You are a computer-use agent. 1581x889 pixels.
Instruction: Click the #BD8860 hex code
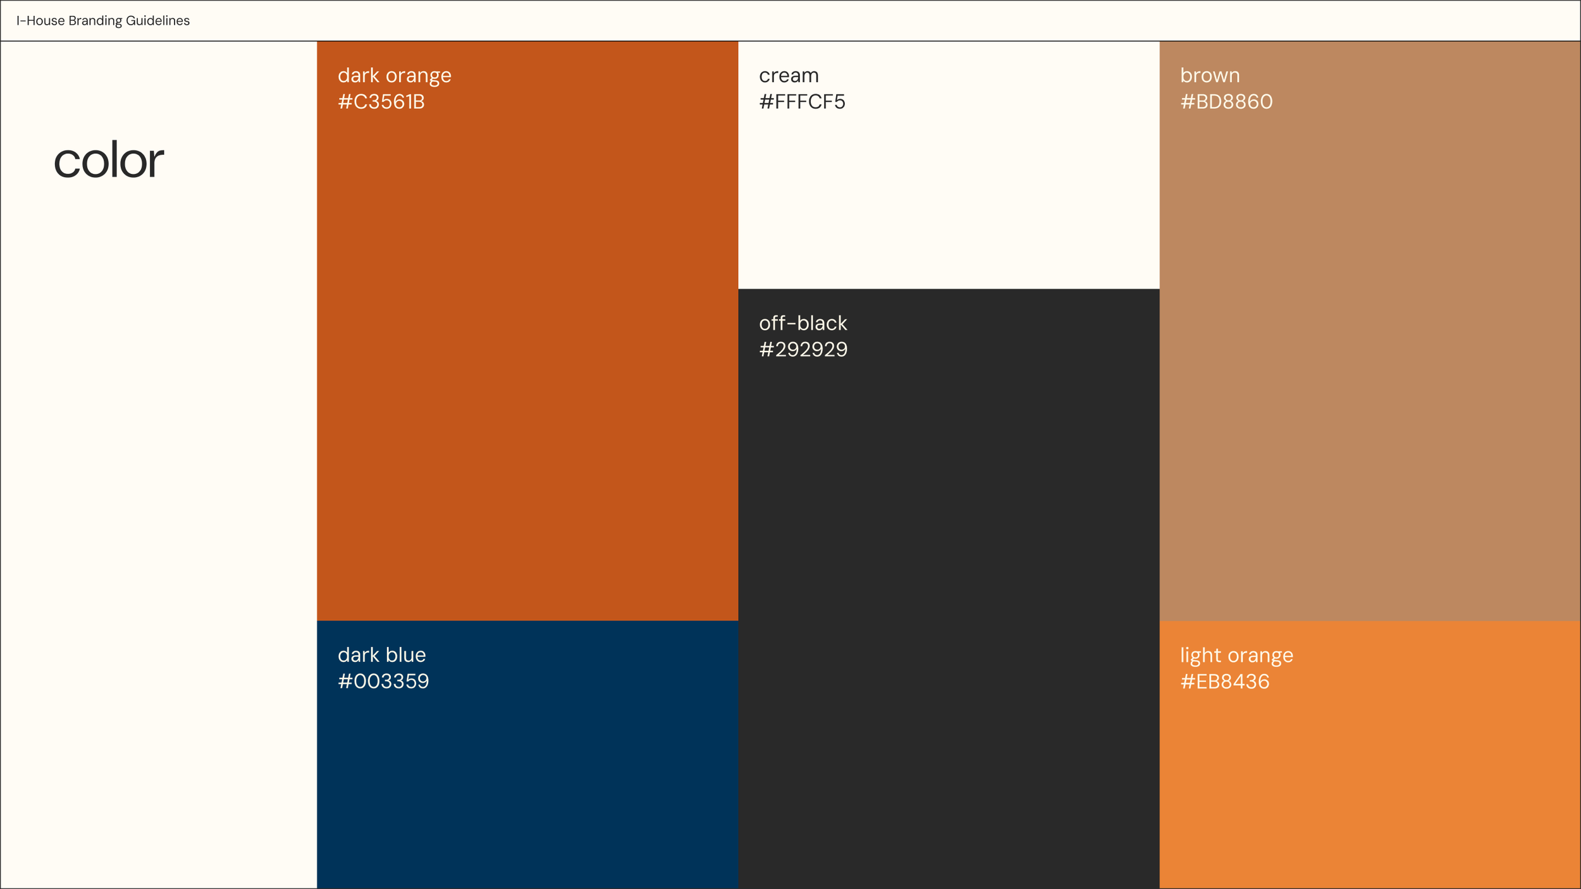coord(1226,102)
